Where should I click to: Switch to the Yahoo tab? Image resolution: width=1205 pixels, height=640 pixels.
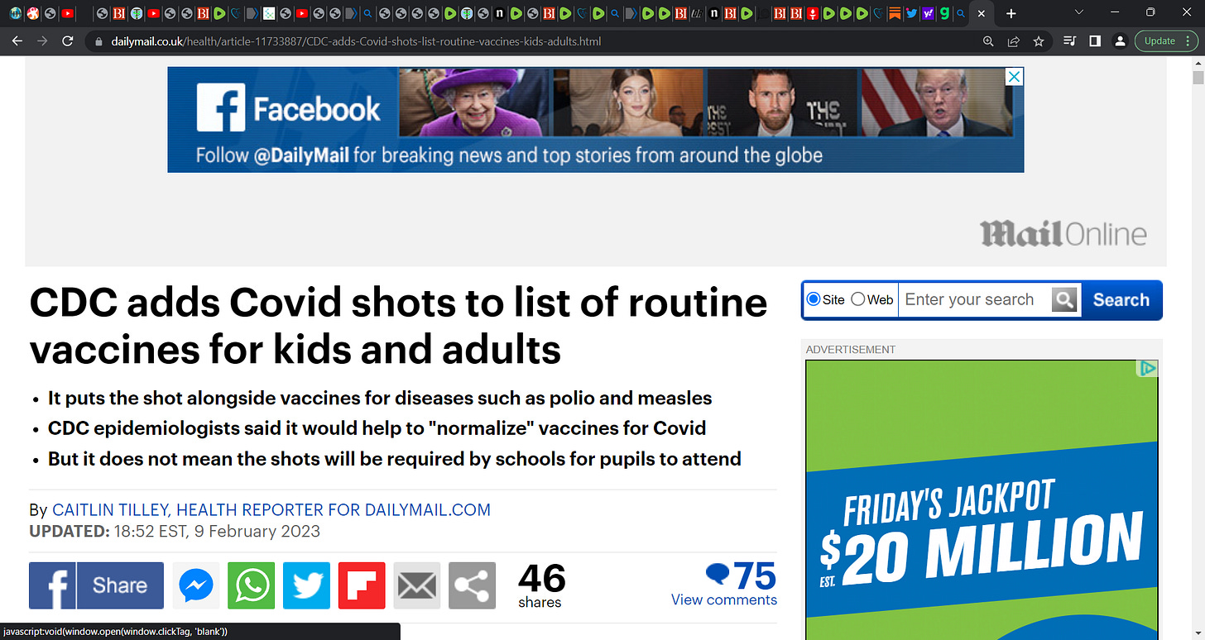point(928,14)
